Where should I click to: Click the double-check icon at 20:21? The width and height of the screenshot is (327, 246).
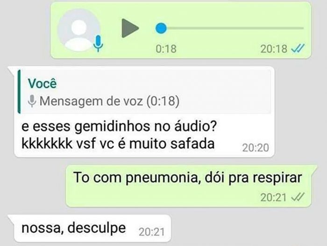pos(298,197)
